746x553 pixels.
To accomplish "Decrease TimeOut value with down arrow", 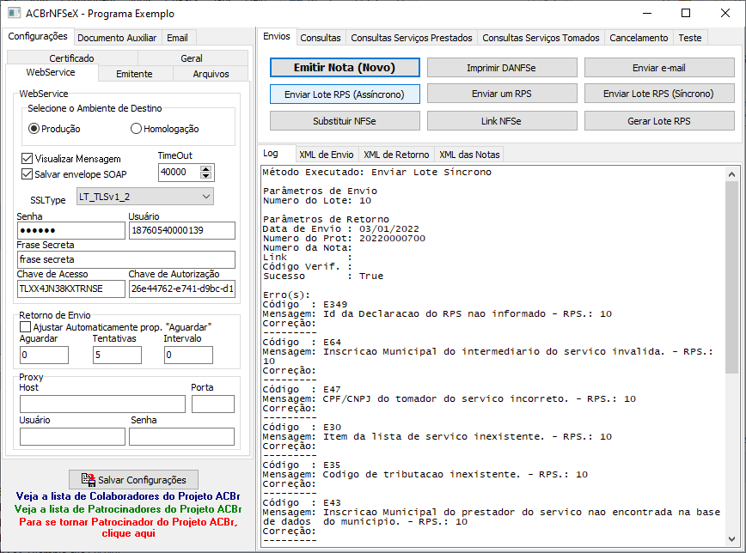I will 205,175.
